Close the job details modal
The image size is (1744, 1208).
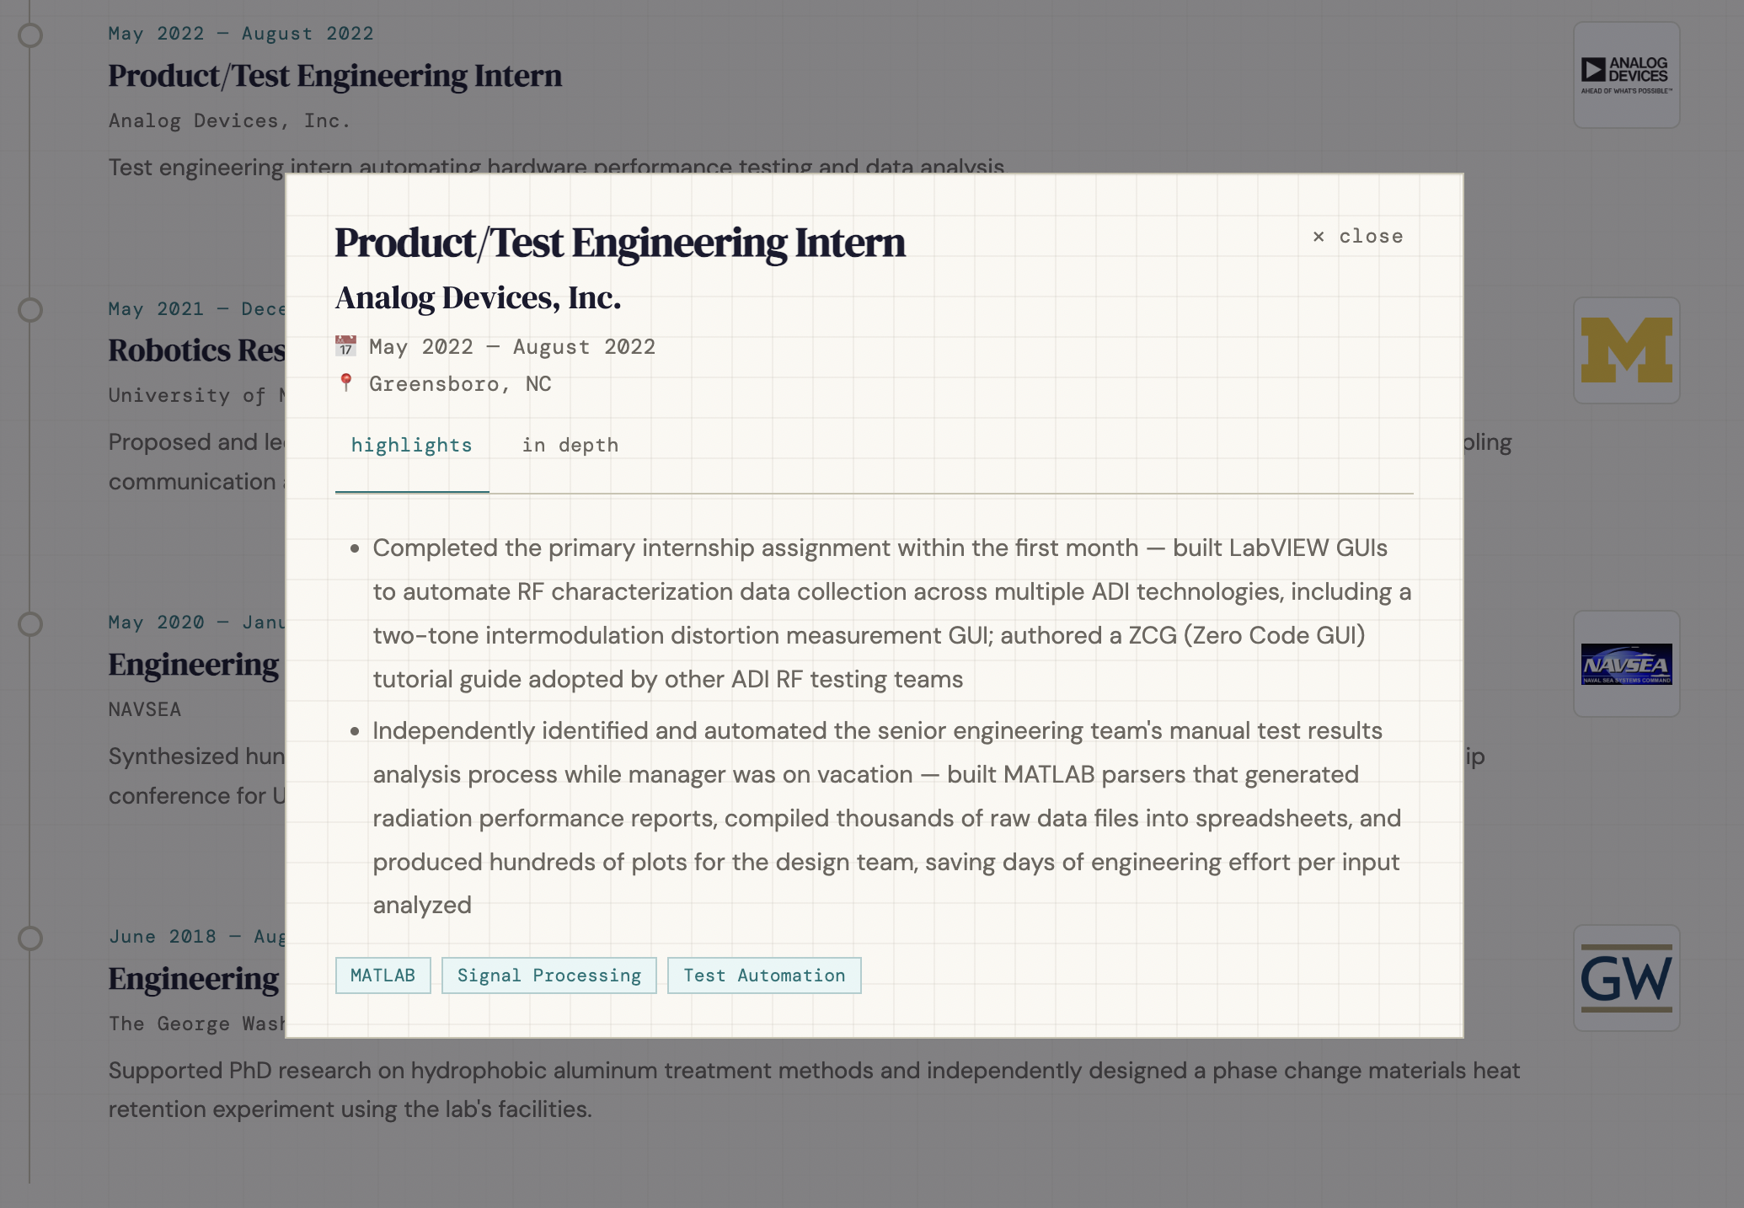1358,237
